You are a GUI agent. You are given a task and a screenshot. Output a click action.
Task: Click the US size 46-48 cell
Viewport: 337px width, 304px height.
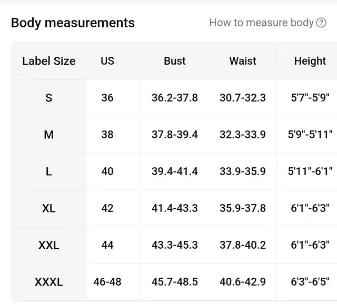coord(107,282)
